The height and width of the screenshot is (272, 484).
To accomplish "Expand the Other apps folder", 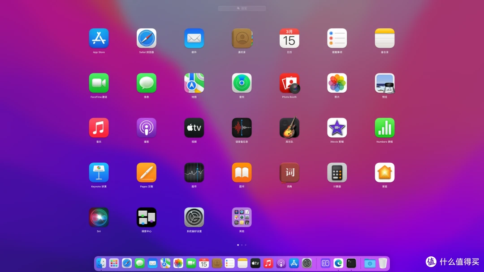I will click(x=242, y=217).
